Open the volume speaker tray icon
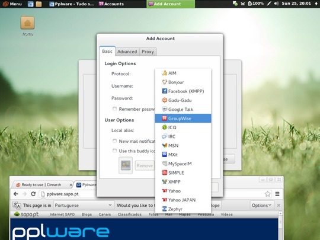The image size is (320, 240). coord(276,4)
